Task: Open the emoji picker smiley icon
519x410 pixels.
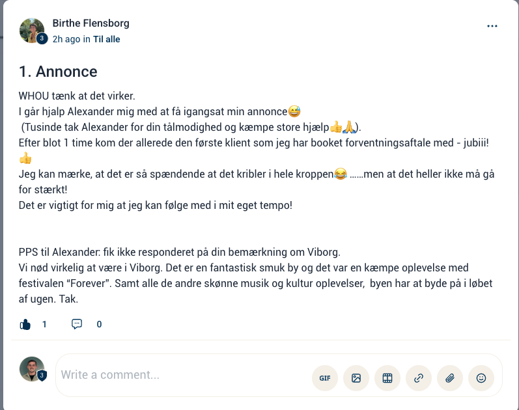Action: pos(481,378)
